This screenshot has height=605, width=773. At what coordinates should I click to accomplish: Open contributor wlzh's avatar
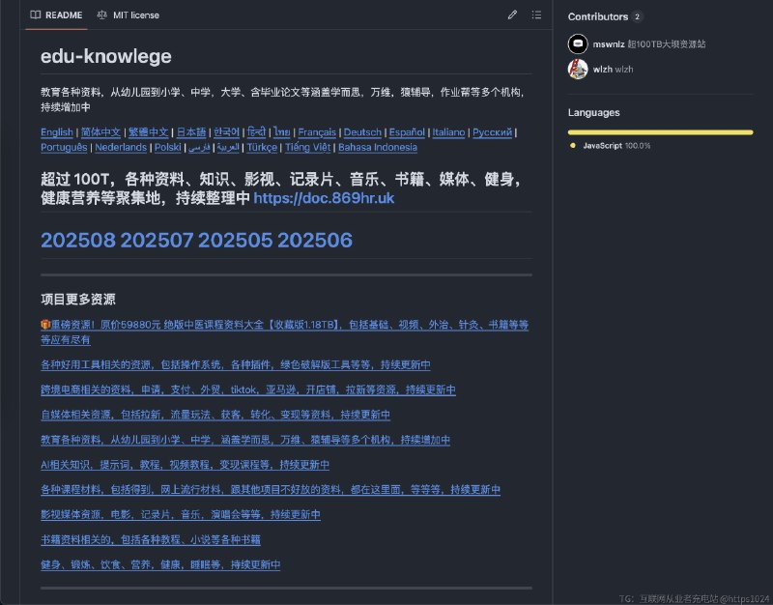[578, 69]
